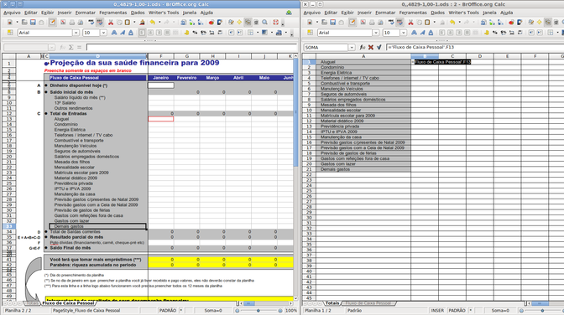Toggle Bold in left window formatting bar
The width and height of the screenshot is (564, 315).
point(114,33)
